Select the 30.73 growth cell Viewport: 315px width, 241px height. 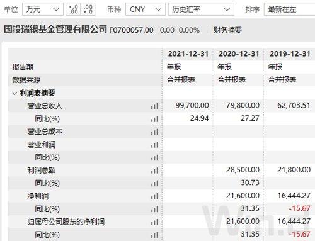(x=250, y=182)
